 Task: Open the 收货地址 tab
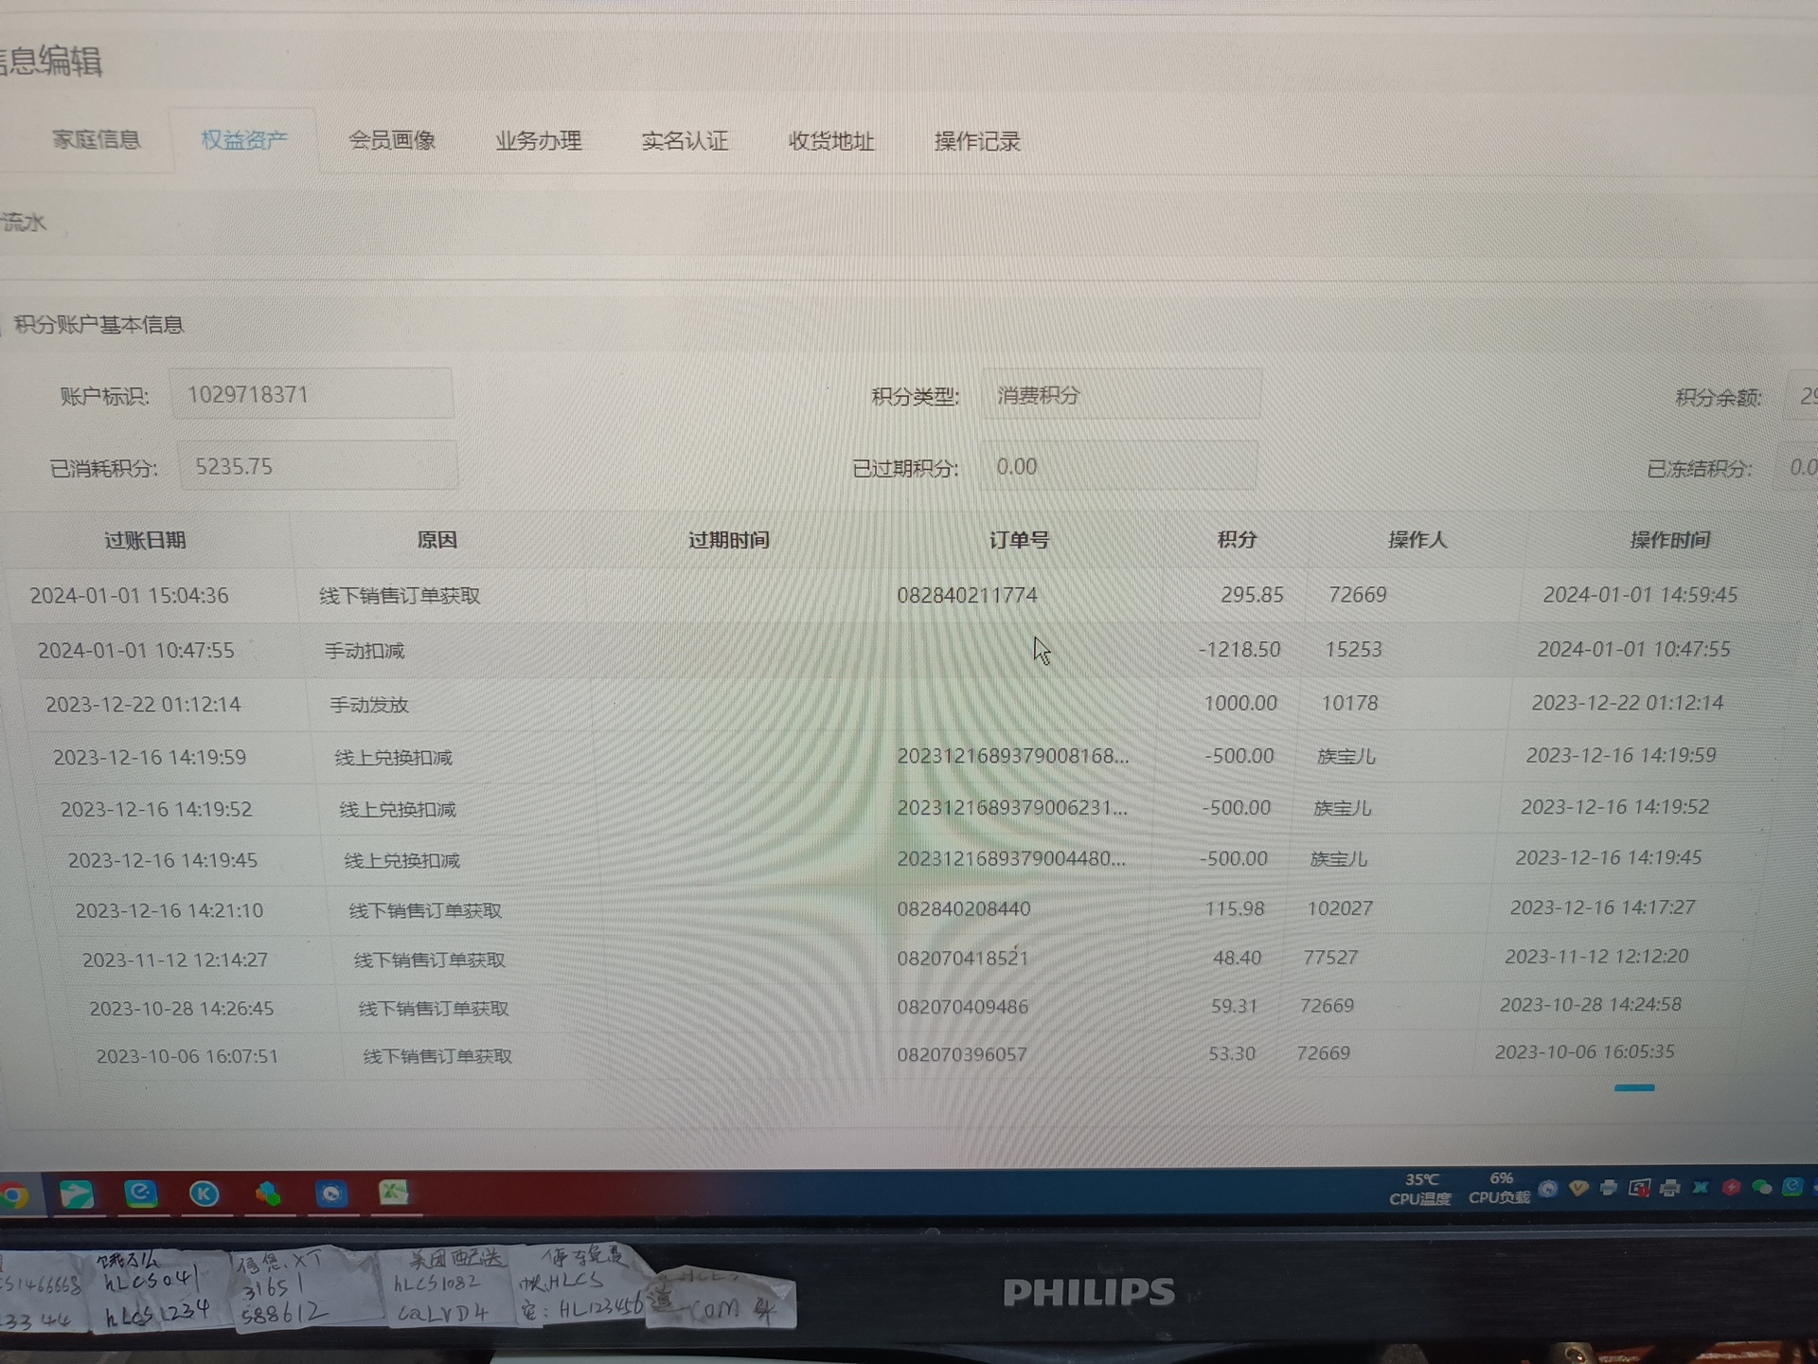click(831, 142)
